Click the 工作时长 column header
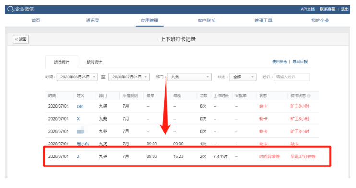The width and height of the screenshot is (356, 188). (x=221, y=96)
